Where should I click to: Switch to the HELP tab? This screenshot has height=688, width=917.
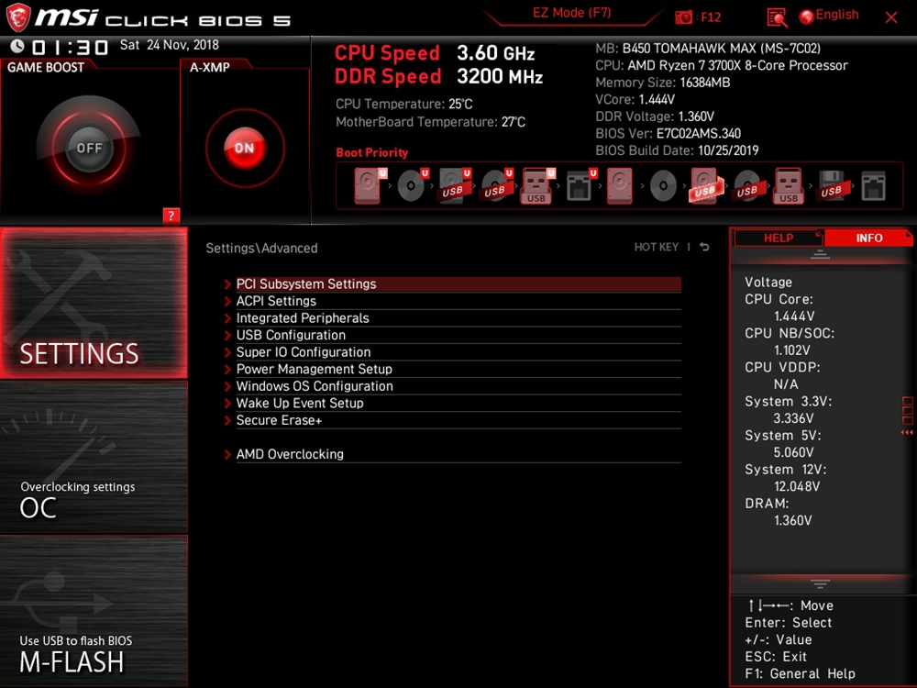[779, 238]
